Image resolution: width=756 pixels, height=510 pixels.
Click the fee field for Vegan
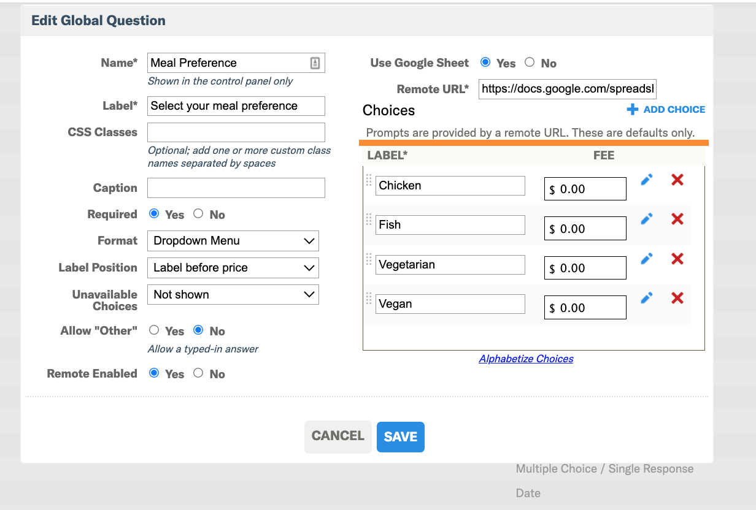[585, 308]
